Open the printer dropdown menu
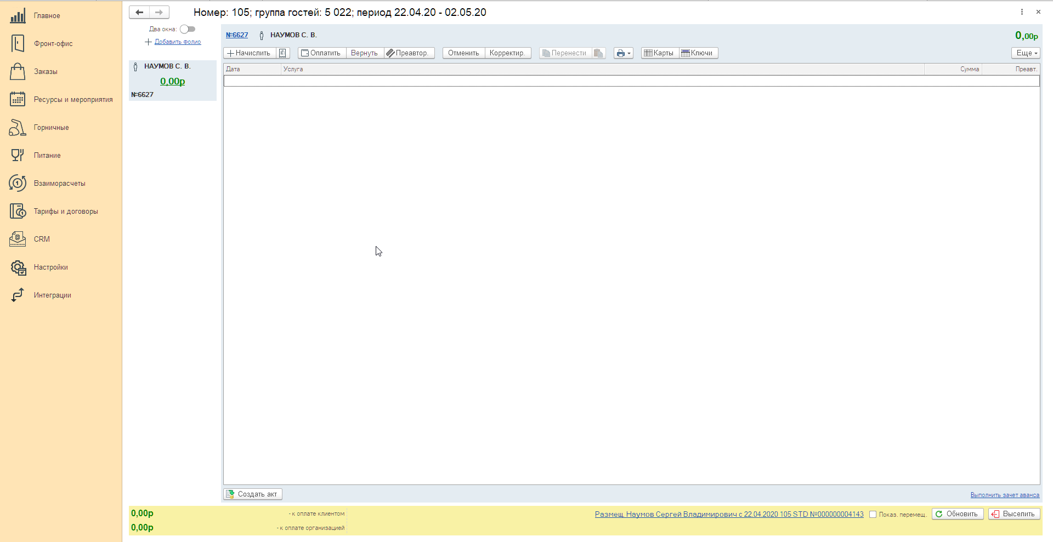The width and height of the screenshot is (1053, 542). pos(624,53)
